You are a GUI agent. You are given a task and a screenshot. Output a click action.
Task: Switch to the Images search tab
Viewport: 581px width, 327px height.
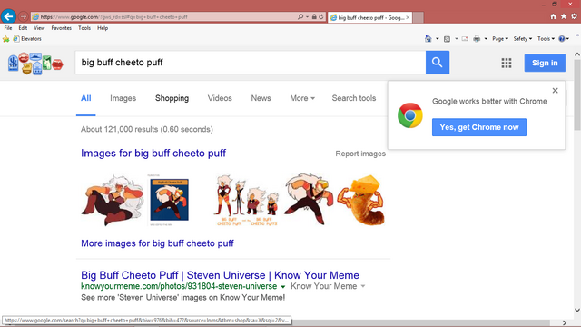(x=123, y=98)
